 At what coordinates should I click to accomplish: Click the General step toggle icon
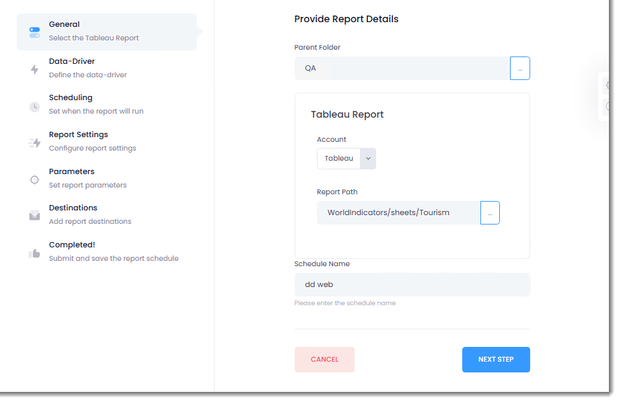tap(35, 32)
